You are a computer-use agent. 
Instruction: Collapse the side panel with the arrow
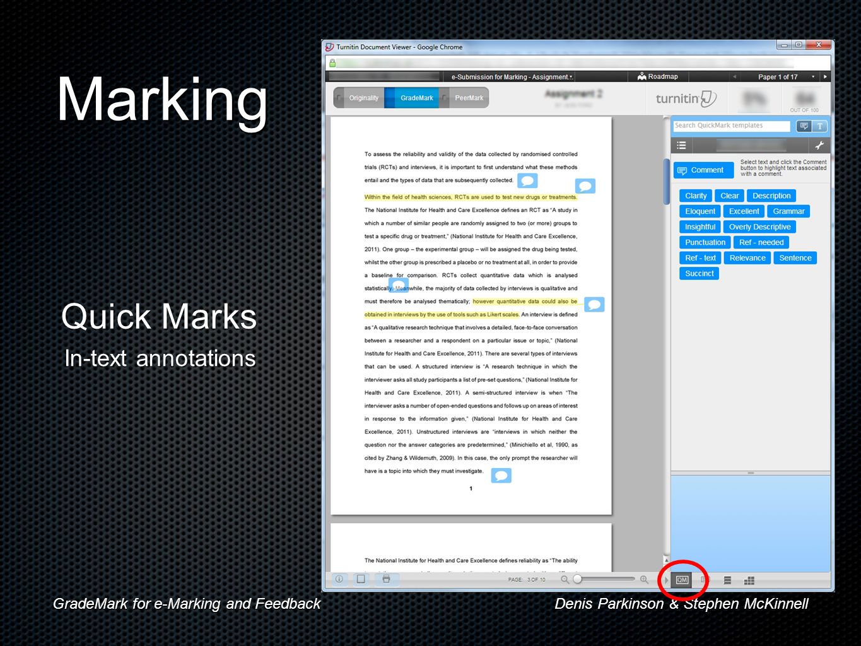pyautogui.click(x=666, y=580)
